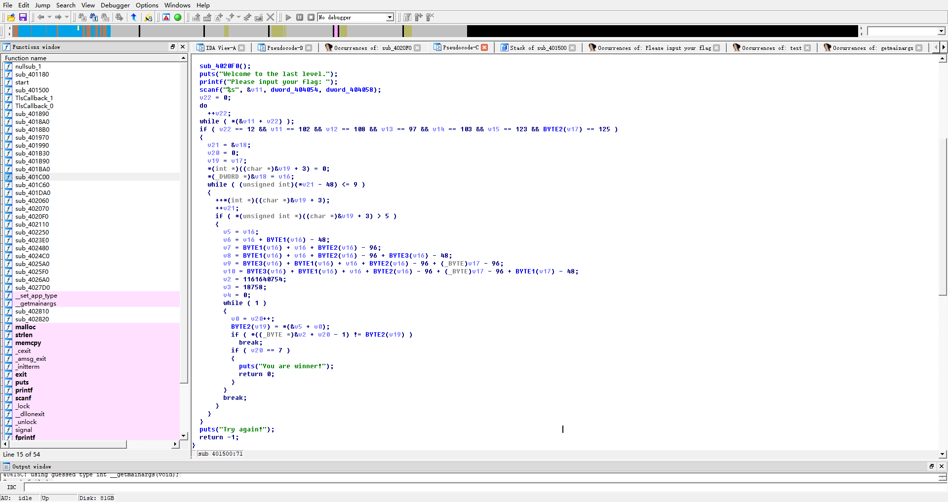
Task: Start process with the play button
Action: [288, 17]
